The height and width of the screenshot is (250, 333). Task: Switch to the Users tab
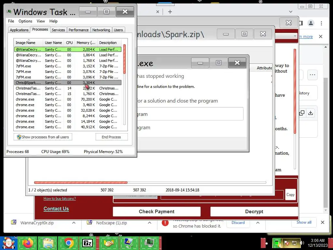click(118, 30)
